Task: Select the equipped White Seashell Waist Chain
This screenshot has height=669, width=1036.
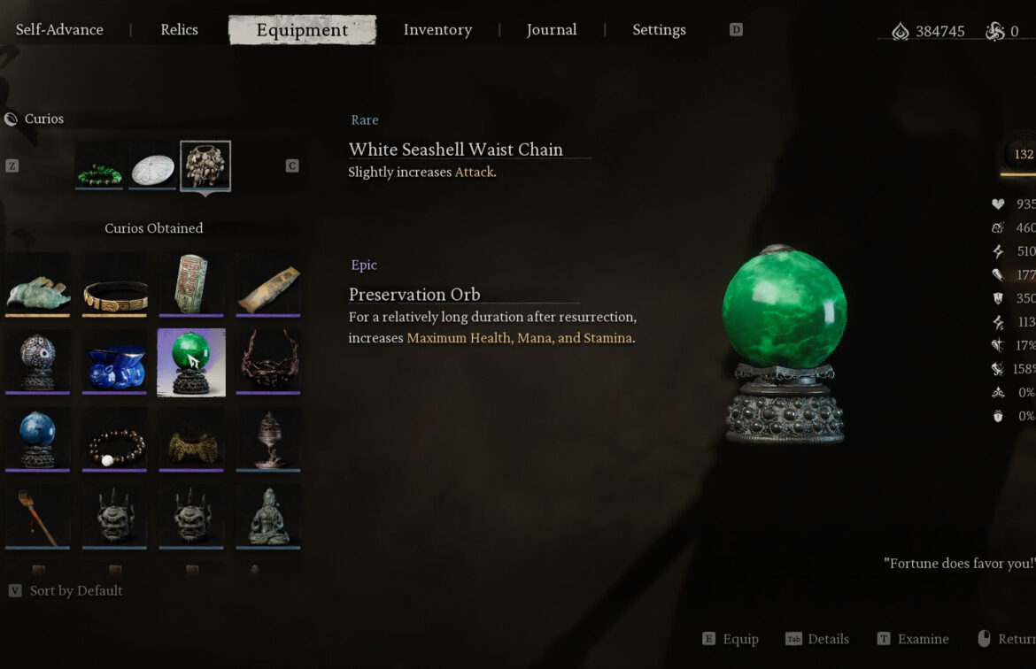Action: (205, 165)
